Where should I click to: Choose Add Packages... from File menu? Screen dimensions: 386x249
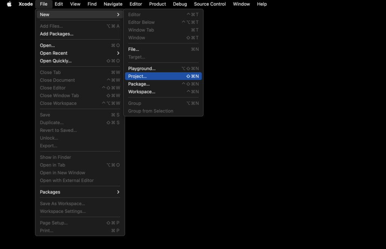click(80, 34)
